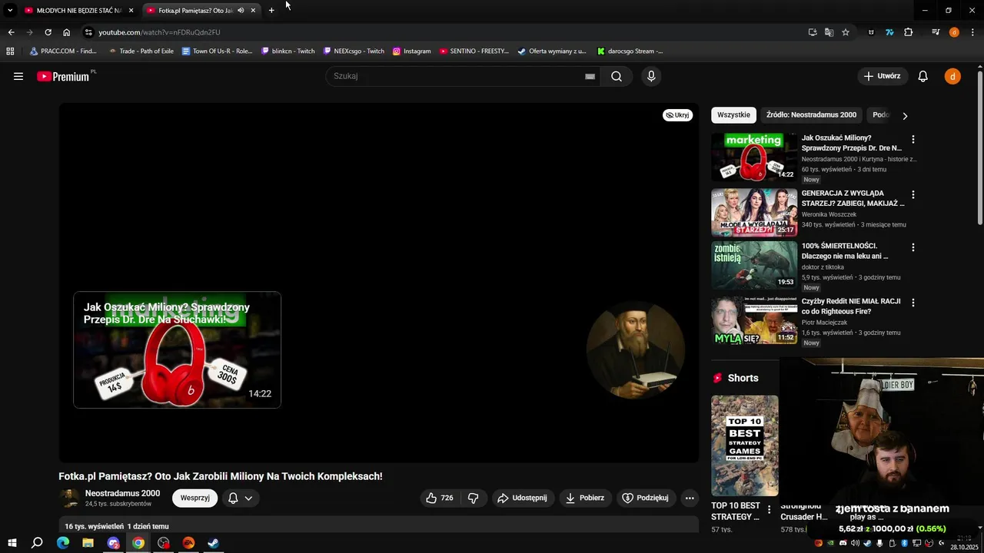This screenshot has height=553, width=984.
Task: Open the end-screen headphones suggested video card
Action: [177, 349]
